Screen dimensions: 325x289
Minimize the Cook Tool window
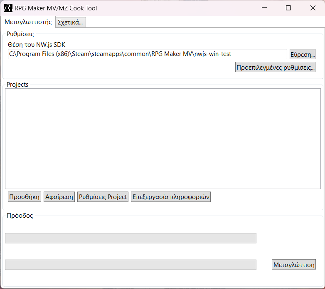(x=264, y=8)
